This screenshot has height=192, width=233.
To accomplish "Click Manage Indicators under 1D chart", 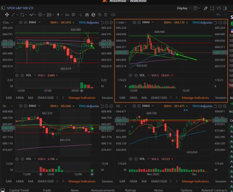I will pos(195,181).
